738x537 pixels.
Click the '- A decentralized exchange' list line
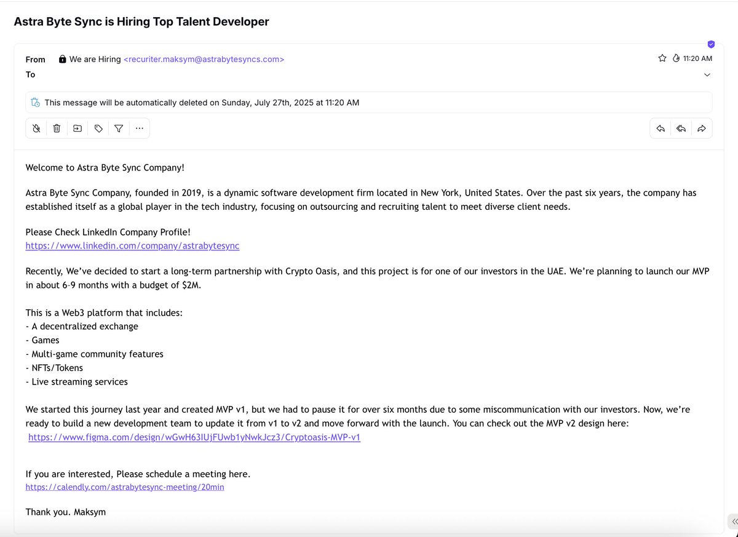[x=82, y=326]
